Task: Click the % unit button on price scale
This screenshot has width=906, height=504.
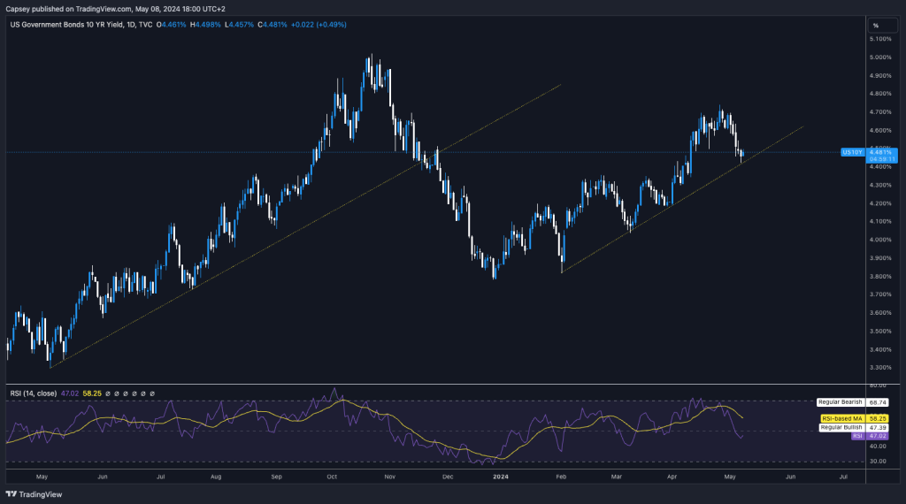Action: click(875, 26)
